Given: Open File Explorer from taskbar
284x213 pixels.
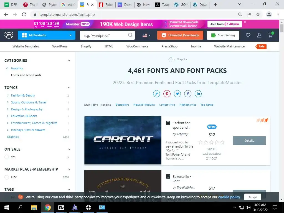Looking at the screenshot, I should [x=34, y=207].
